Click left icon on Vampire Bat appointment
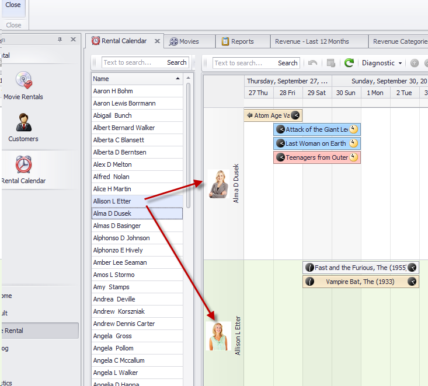The width and height of the screenshot is (428, 386). [x=309, y=281]
